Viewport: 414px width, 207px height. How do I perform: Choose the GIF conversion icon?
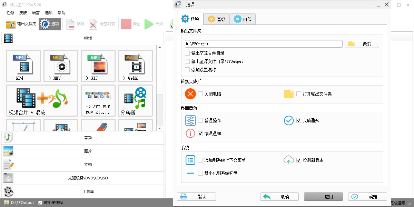[98, 66]
